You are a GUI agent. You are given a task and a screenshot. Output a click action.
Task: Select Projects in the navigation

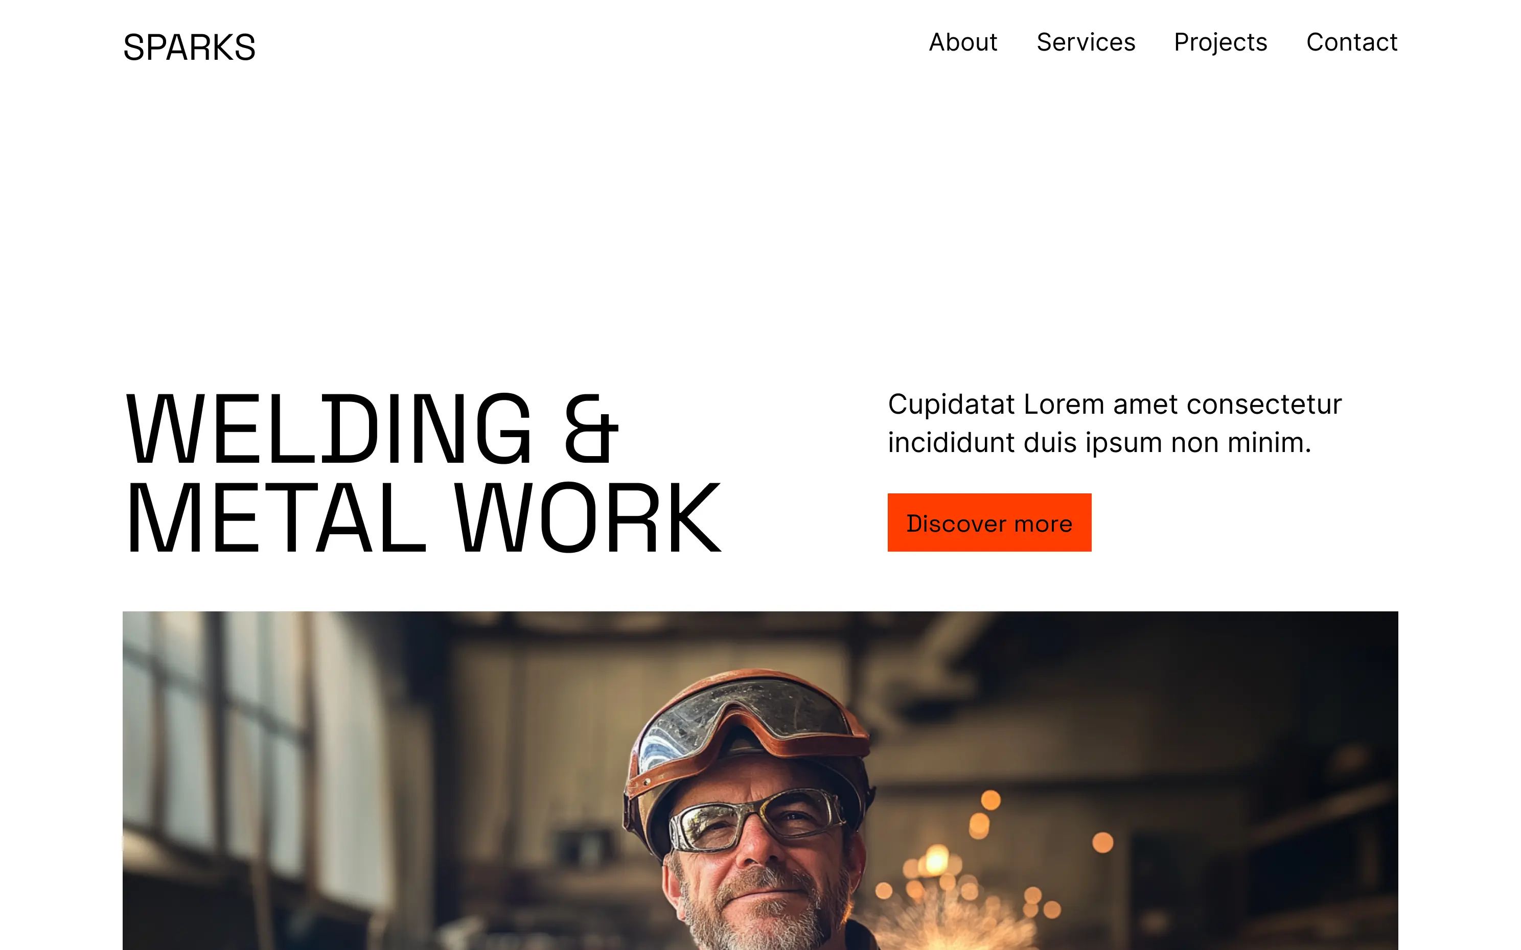click(1220, 42)
